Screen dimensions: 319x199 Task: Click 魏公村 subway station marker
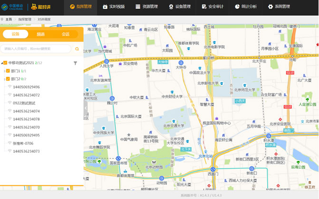pyautogui.click(x=112, y=99)
